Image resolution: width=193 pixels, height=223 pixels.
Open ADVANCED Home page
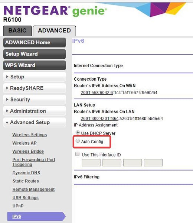tap(35, 42)
